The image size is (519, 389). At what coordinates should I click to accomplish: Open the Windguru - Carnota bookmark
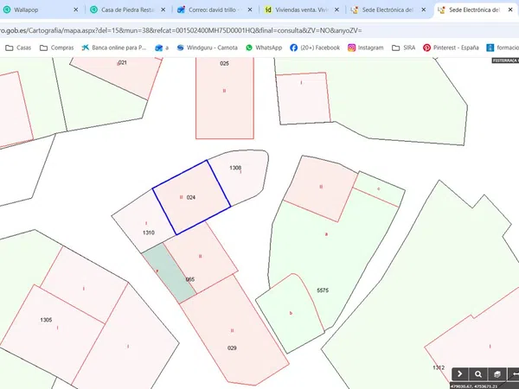(x=208, y=48)
